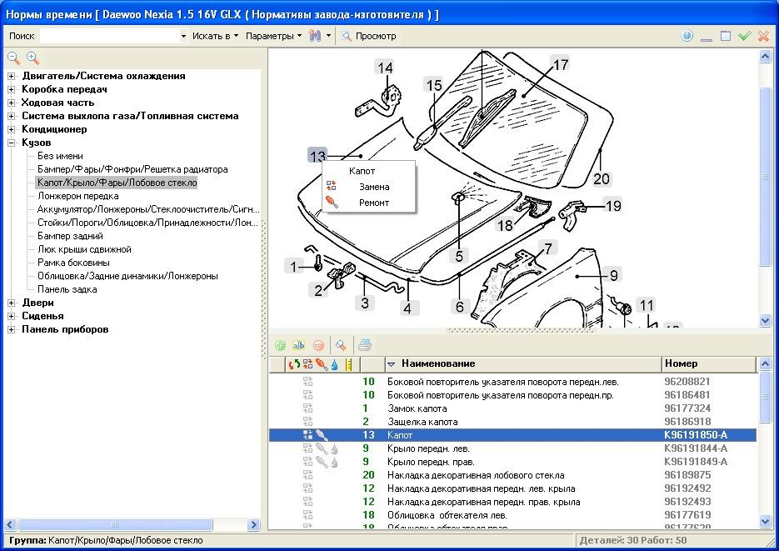Expand the Двери tree node
Screen dimensions: 779x551
coord(12,303)
